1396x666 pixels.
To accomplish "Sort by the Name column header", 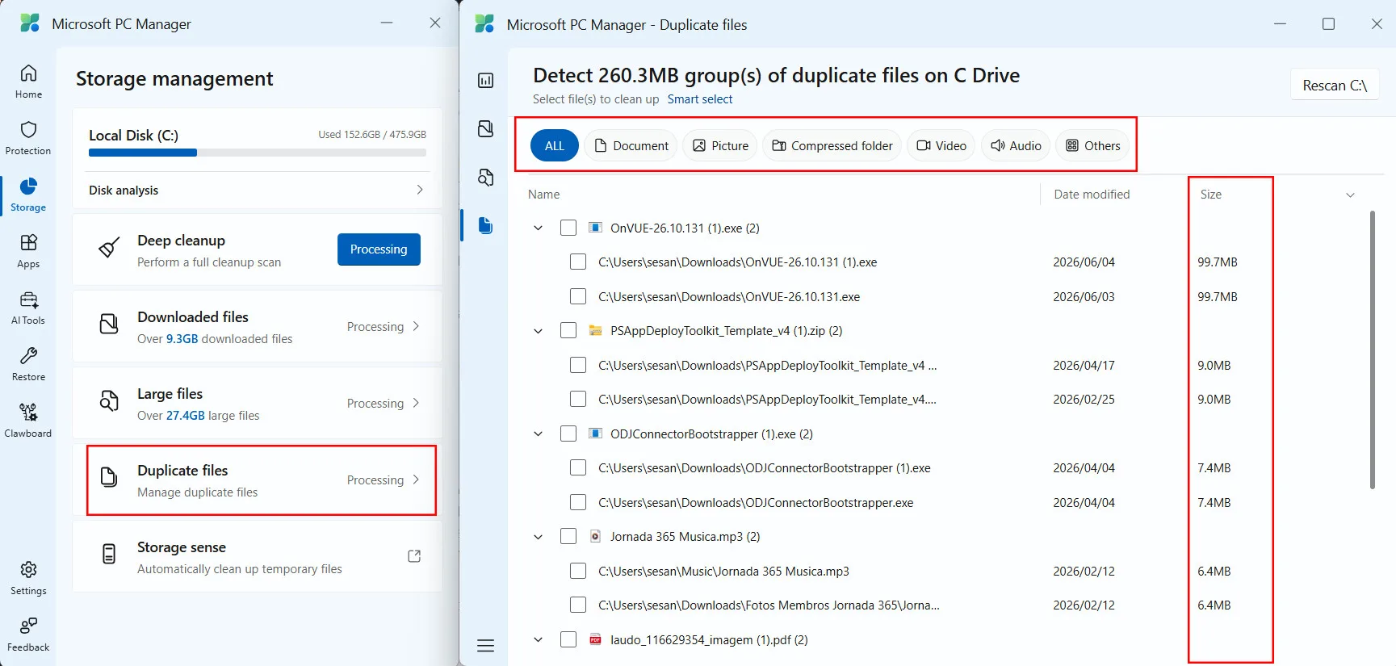I will 544,195.
